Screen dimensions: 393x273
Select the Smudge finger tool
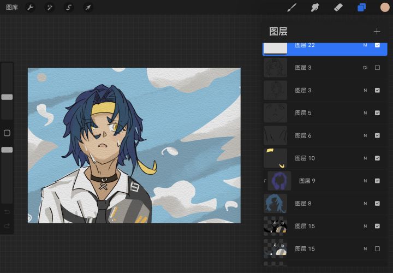point(315,8)
